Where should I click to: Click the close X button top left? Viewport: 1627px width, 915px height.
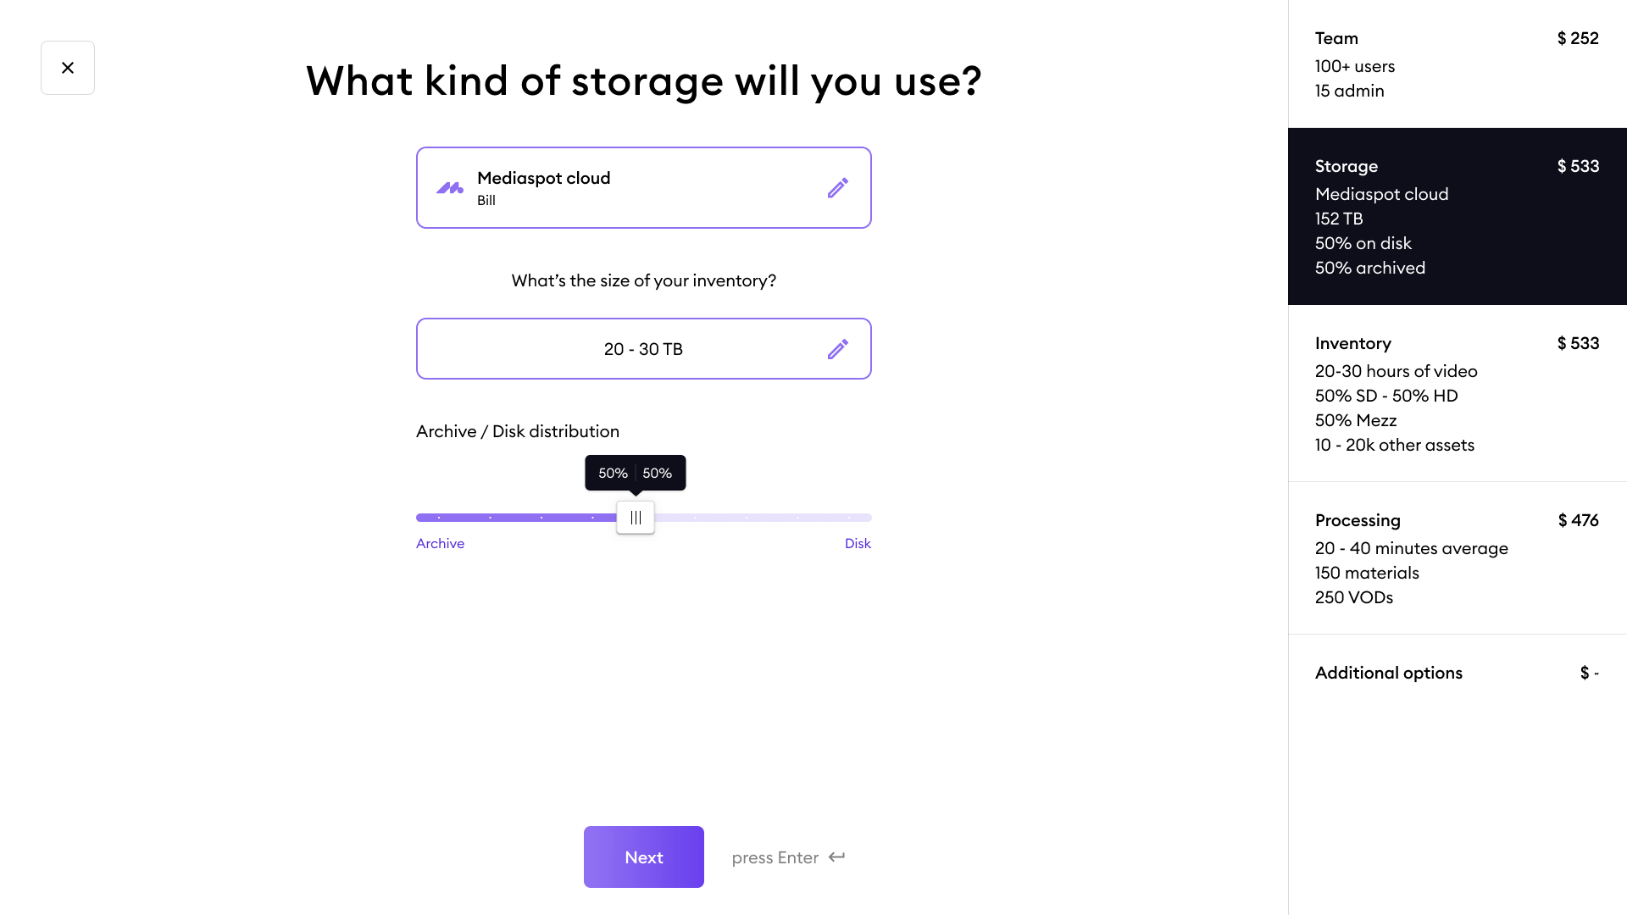tap(67, 67)
